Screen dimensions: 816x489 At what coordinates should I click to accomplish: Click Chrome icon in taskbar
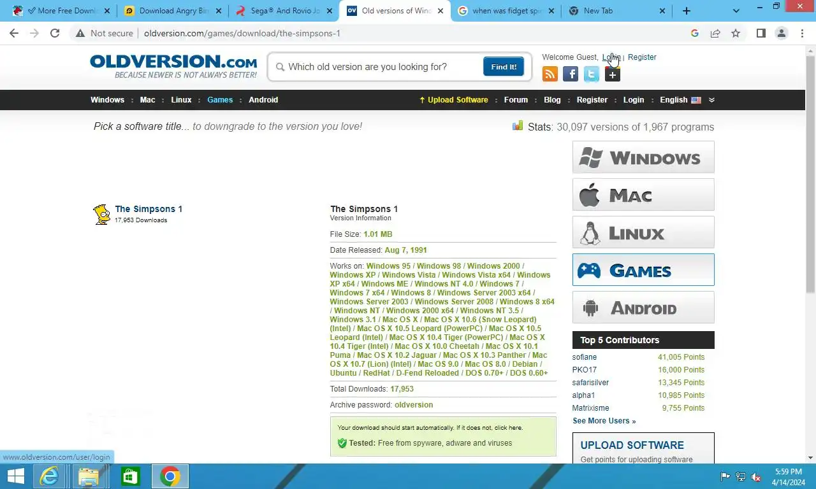click(170, 476)
